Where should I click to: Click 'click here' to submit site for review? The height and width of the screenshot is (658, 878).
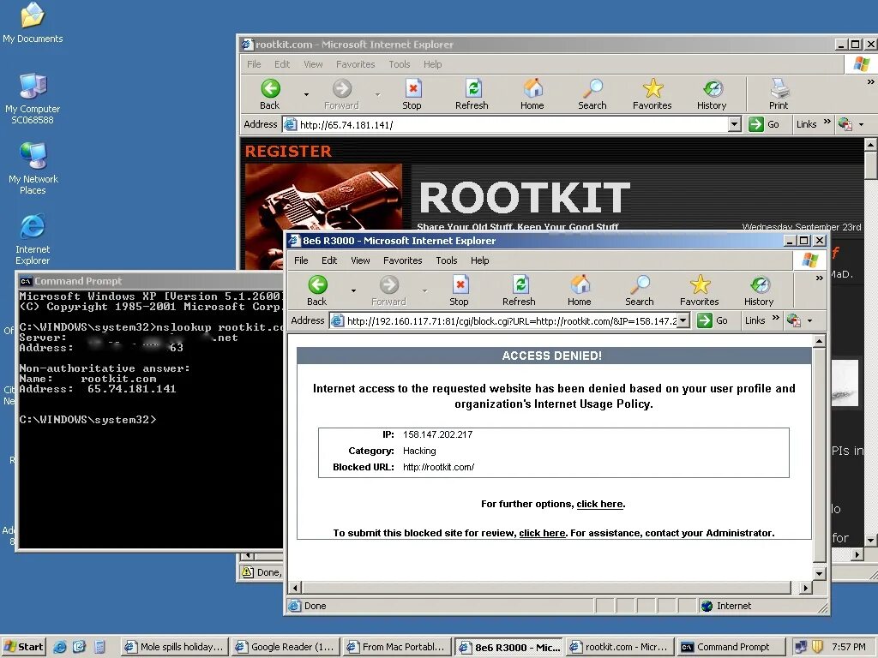click(542, 533)
